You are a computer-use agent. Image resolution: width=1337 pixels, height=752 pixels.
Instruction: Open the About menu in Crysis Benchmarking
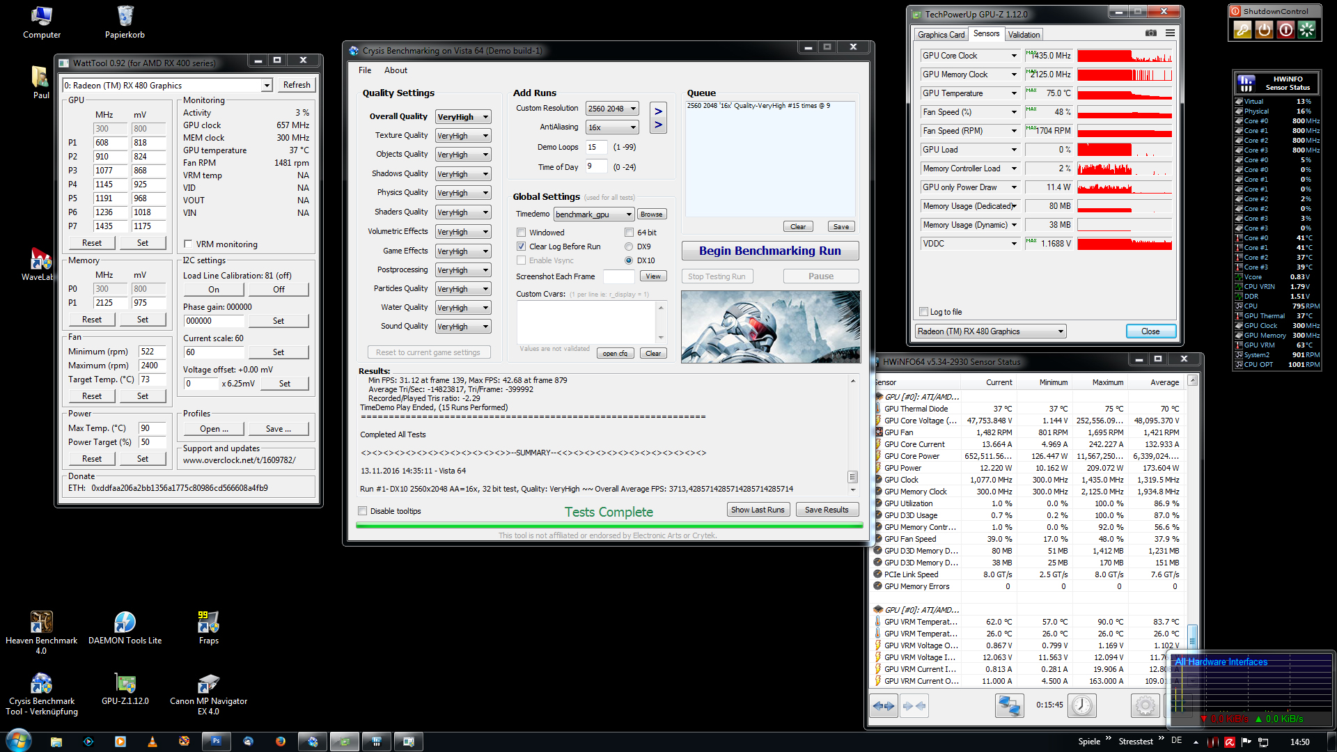click(x=396, y=70)
